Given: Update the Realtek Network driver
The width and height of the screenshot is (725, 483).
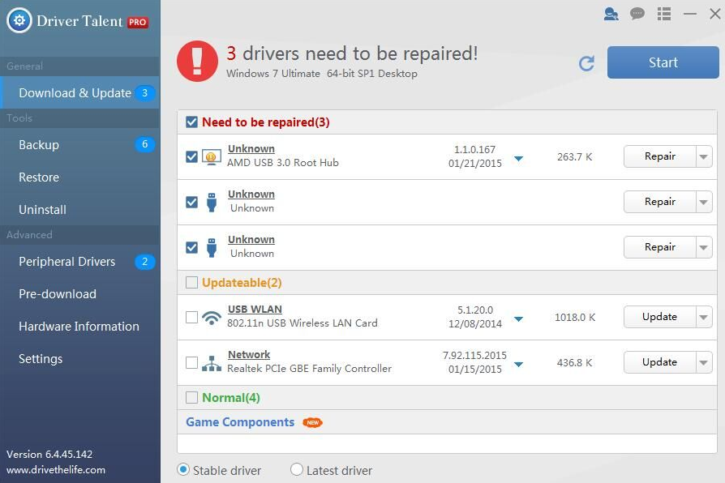Looking at the screenshot, I should [660, 362].
